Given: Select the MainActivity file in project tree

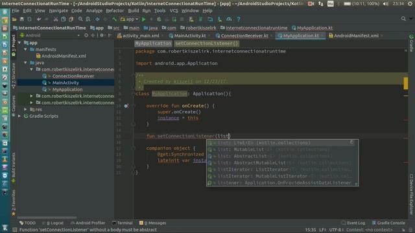Looking at the screenshot, I should point(65,83).
